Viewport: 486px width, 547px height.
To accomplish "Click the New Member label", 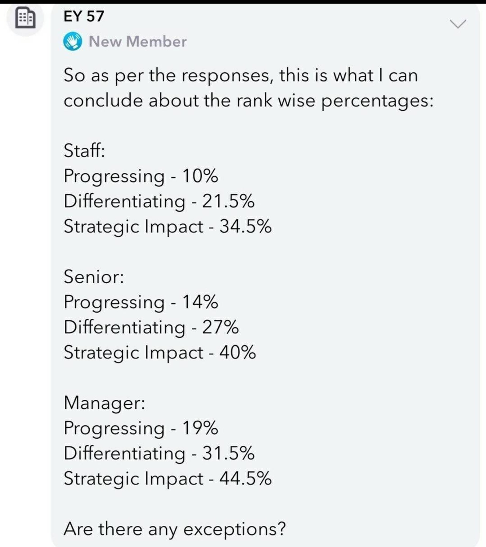I will [138, 41].
